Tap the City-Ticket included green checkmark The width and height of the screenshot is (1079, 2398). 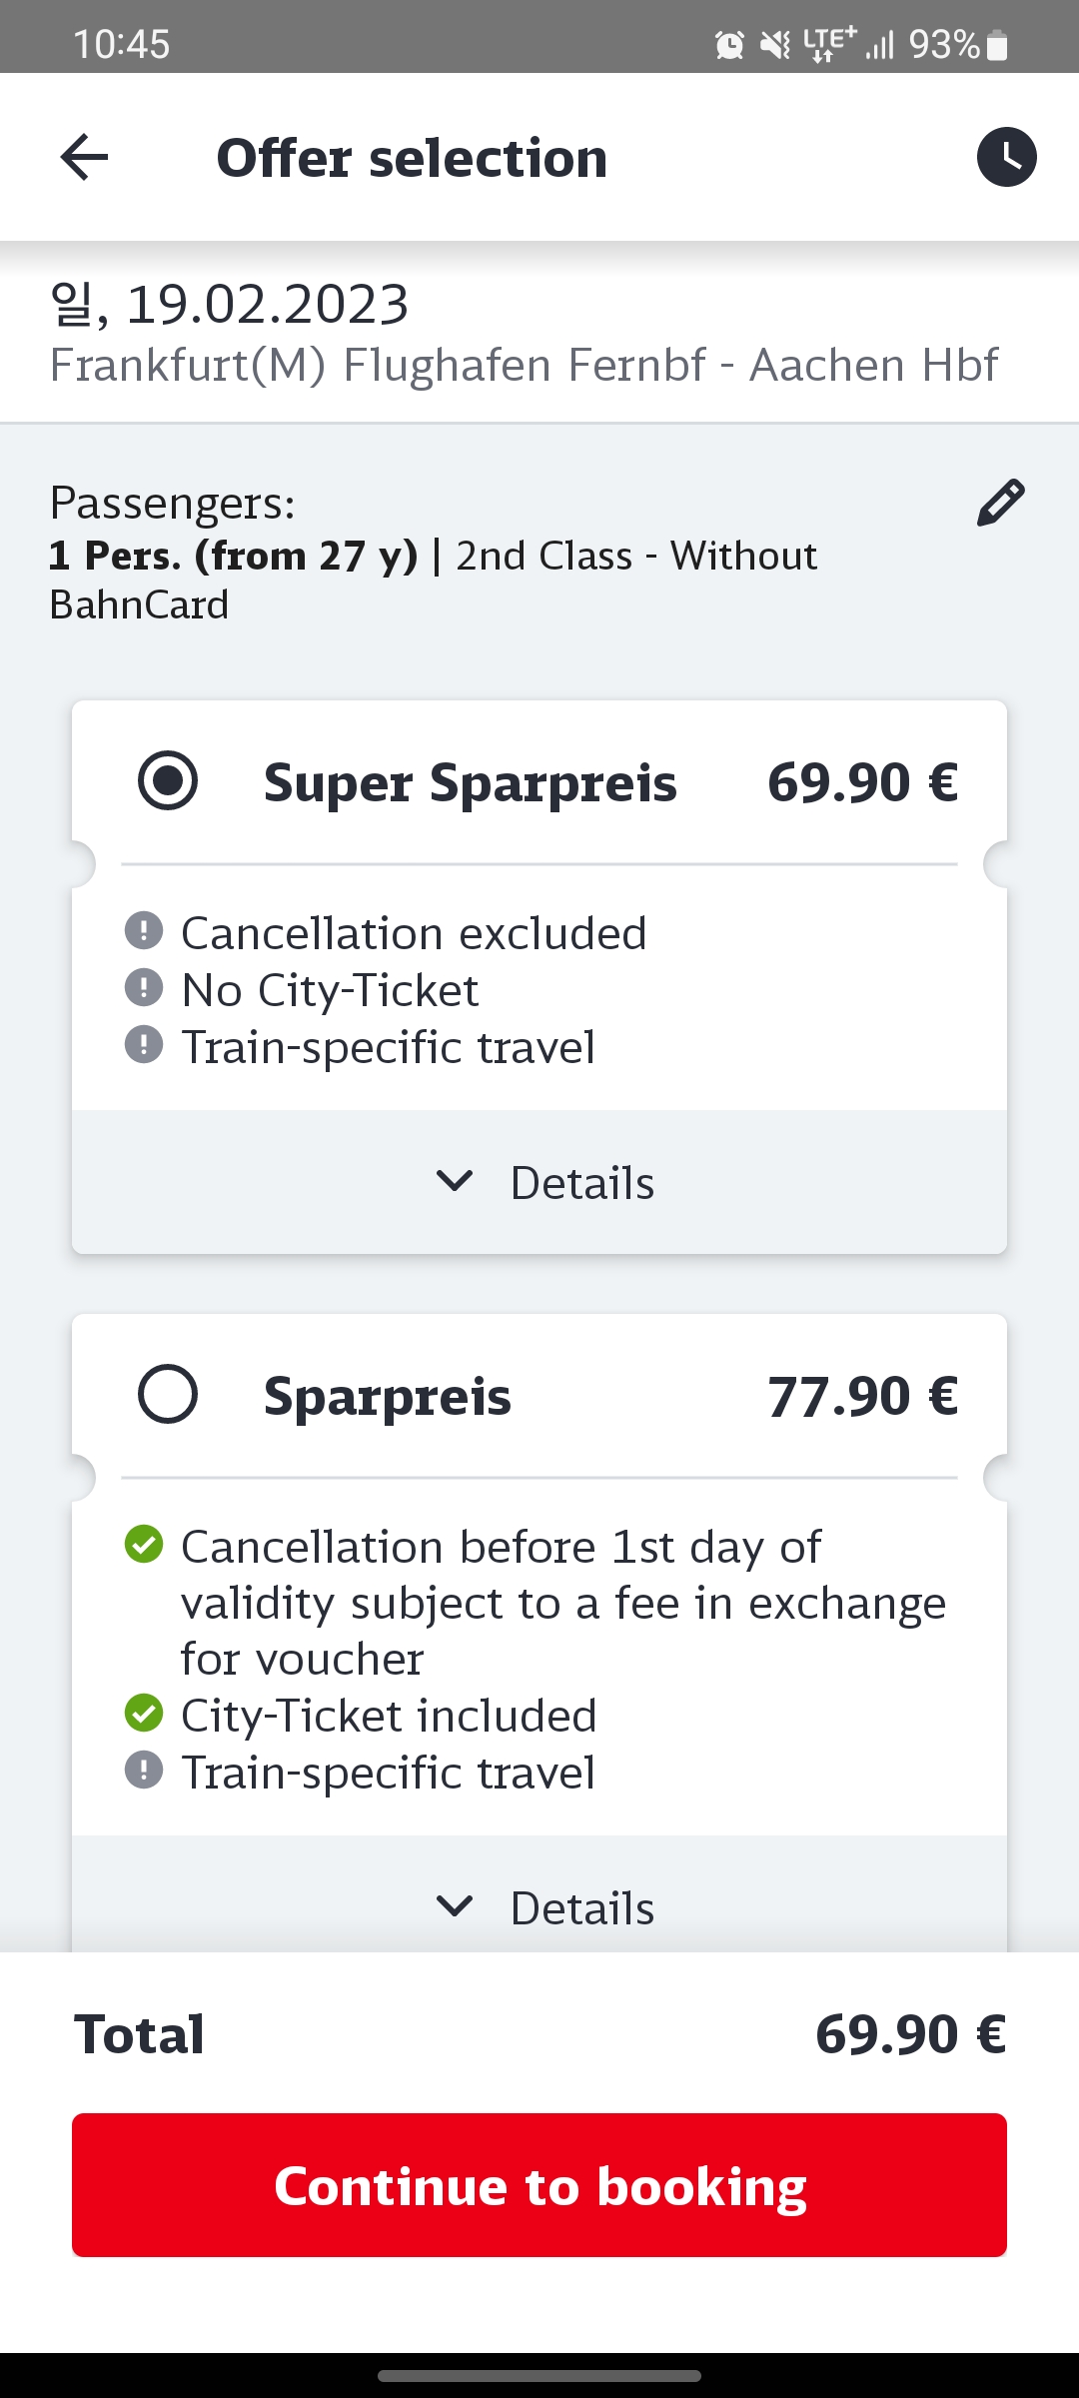pos(144,1714)
